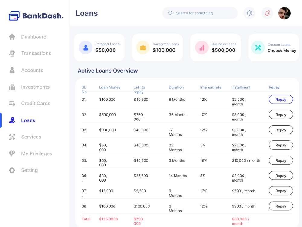Select Accounts in the sidebar
The width and height of the screenshot is (302, 227).
pyautogui.click(x=32, y=70)
